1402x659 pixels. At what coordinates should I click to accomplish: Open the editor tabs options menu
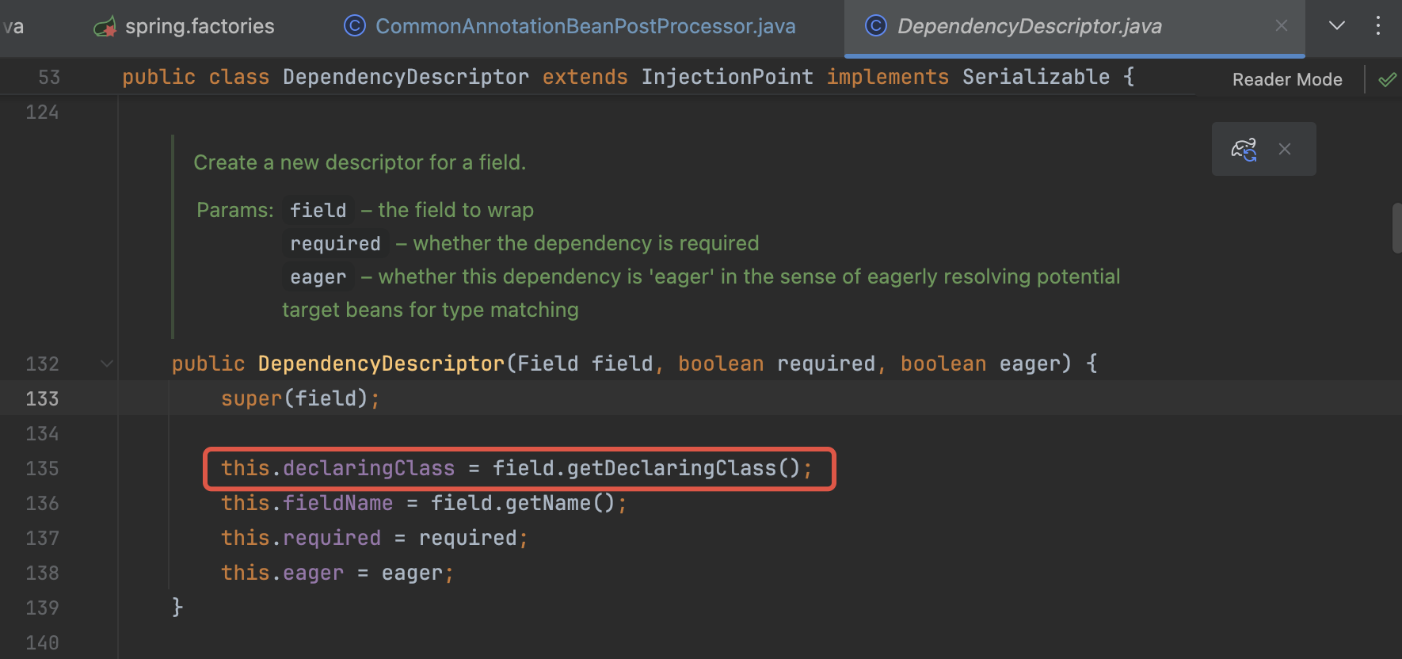(x=1378, y=26)
